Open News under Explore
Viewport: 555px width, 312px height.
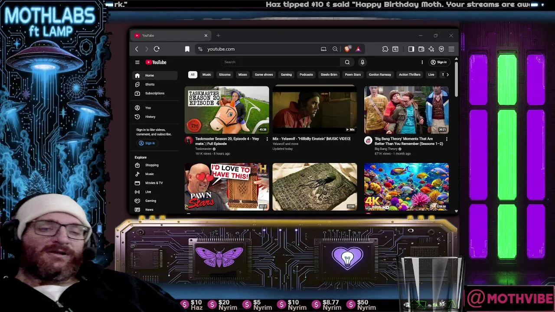(x=155, y=209)
